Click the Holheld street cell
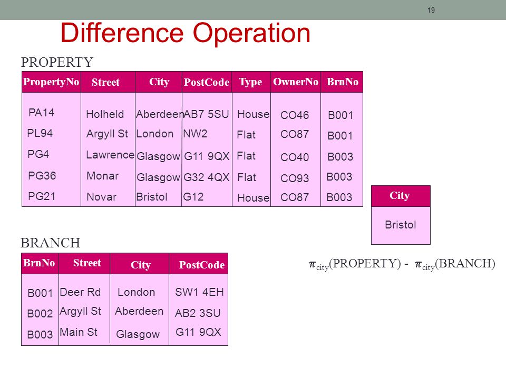The width and height of the screenshot is (506, 379). click(x=105, y=114)
